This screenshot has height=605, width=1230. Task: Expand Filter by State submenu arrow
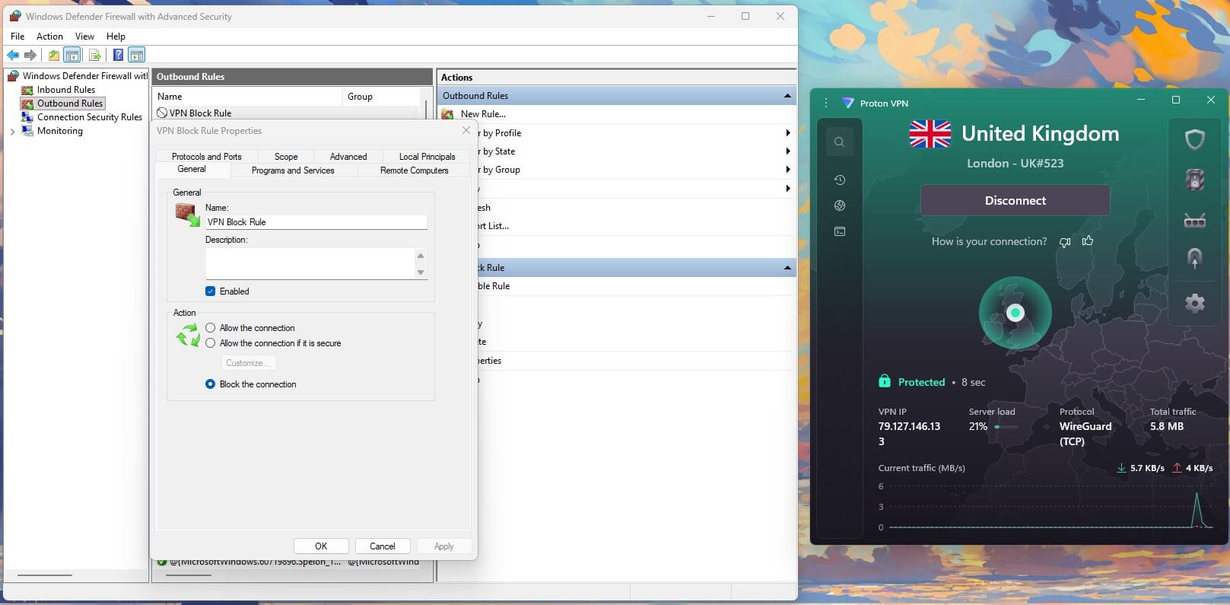click(x=788, y=151)
